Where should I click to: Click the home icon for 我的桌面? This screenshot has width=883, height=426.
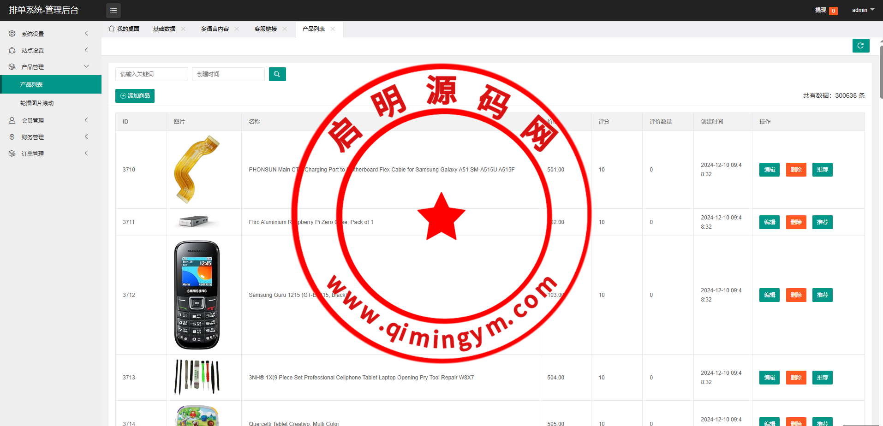(x=112, y=29)
